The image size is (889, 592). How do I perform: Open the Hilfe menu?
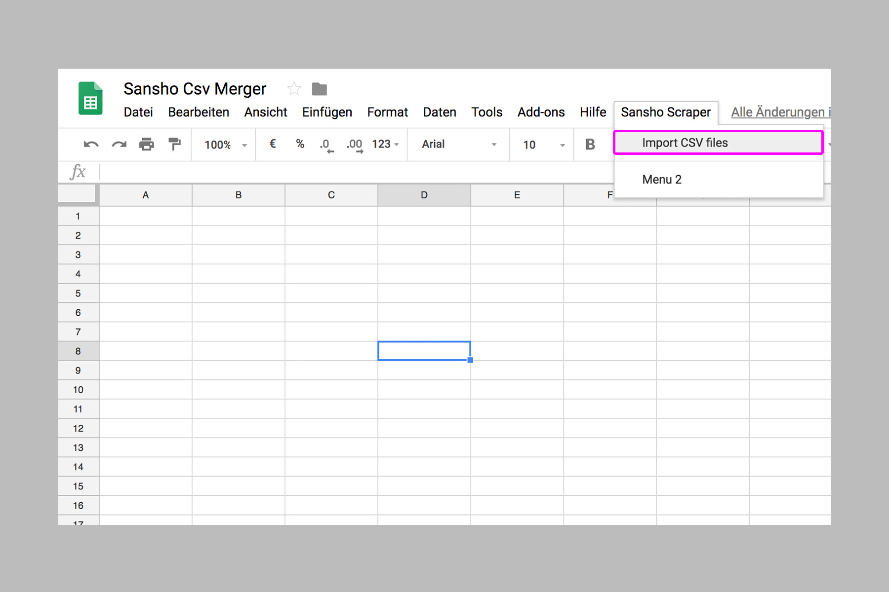coord(593,112)
